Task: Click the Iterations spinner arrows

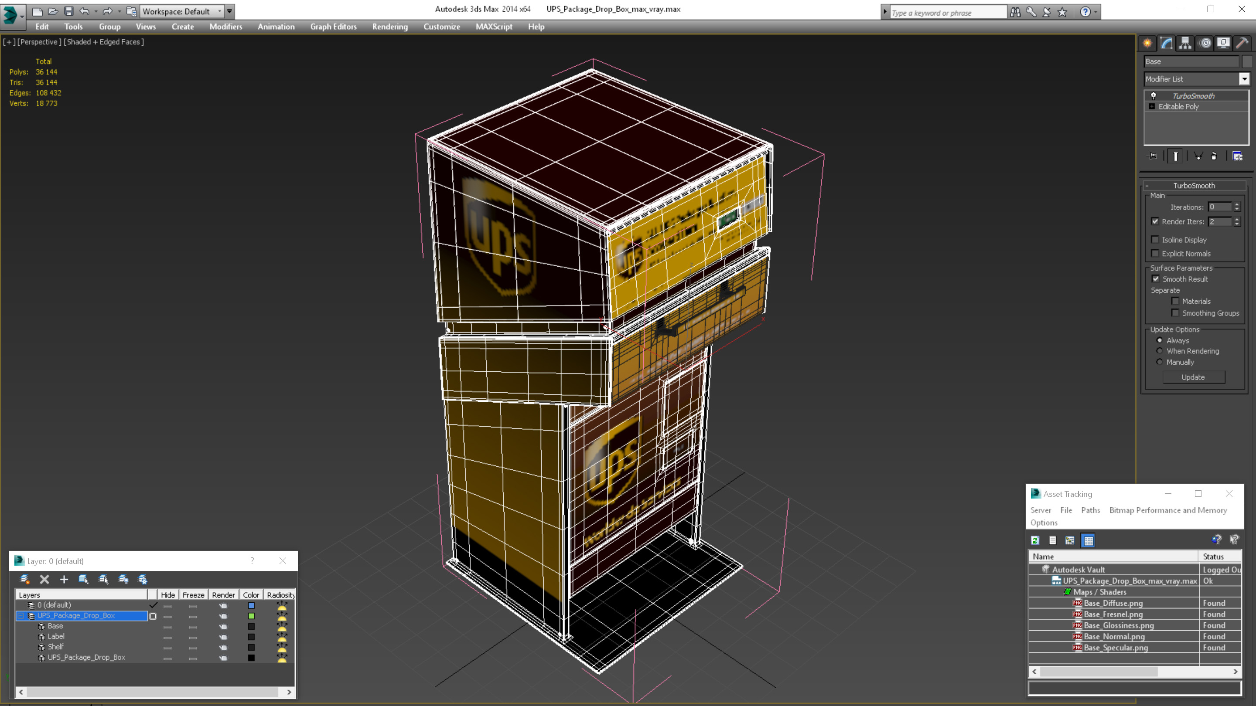Action: point(1237,207)
